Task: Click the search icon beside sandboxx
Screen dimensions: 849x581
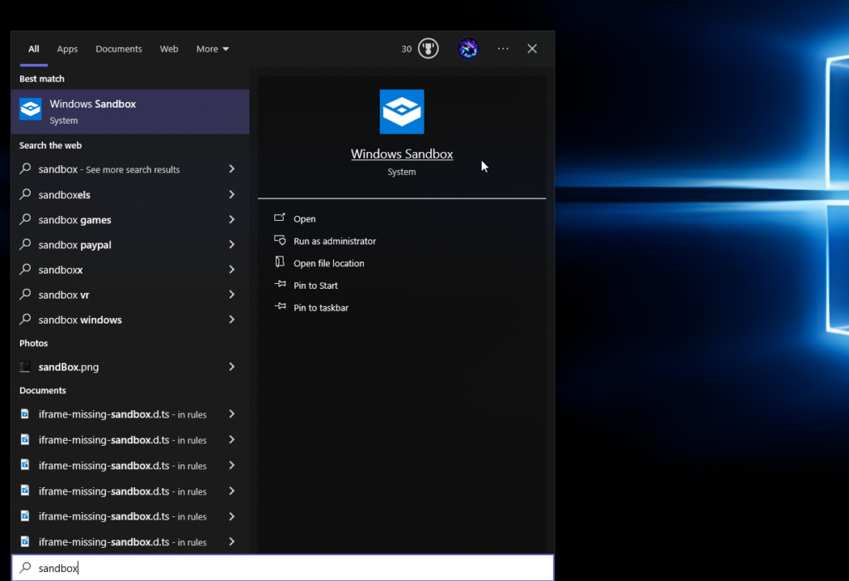Action: 26,269
